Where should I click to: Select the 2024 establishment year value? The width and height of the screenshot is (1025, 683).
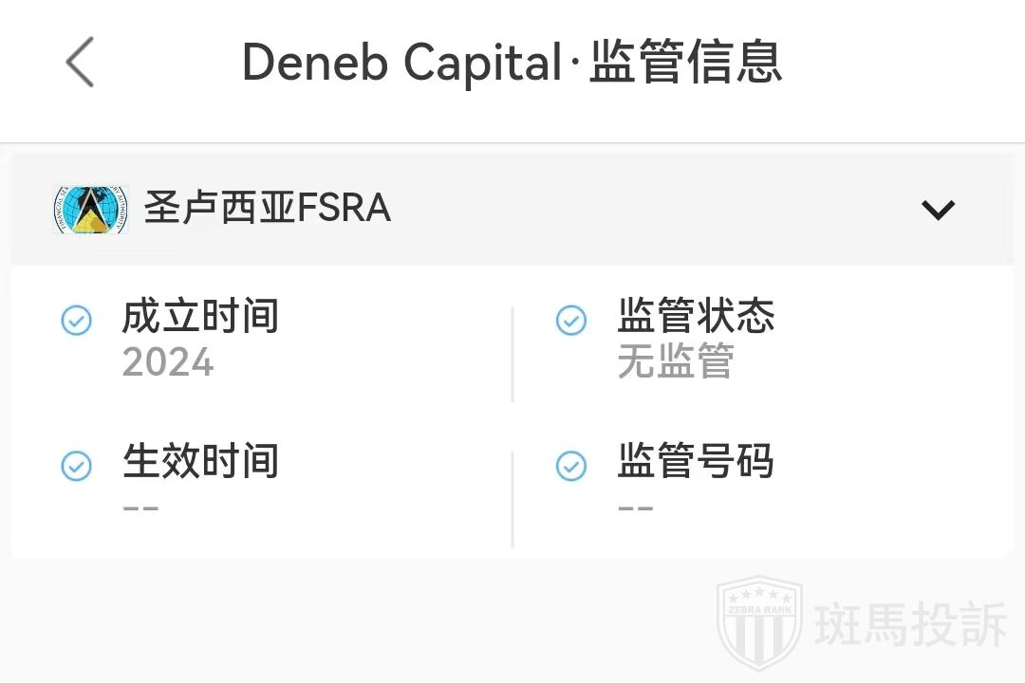(x=168, y=362)
